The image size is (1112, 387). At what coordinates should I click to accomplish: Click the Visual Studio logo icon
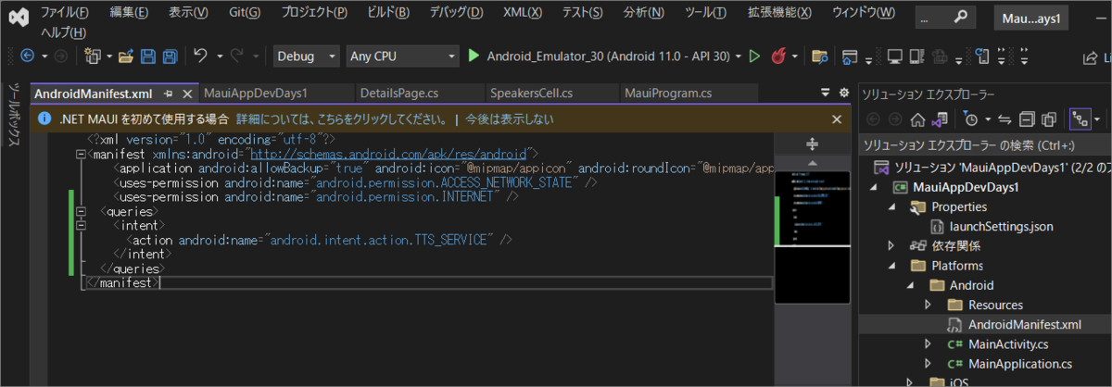(x=18, y=16)
